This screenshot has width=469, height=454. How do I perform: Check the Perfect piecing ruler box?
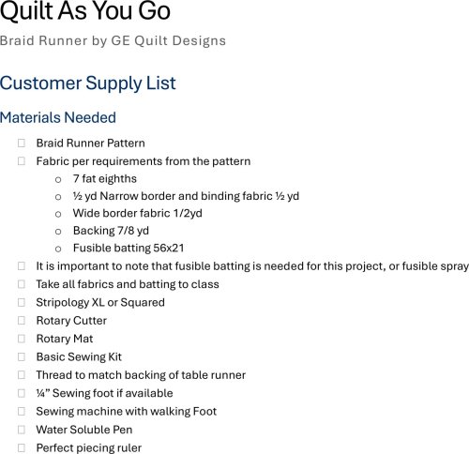(x=22, y=447)
